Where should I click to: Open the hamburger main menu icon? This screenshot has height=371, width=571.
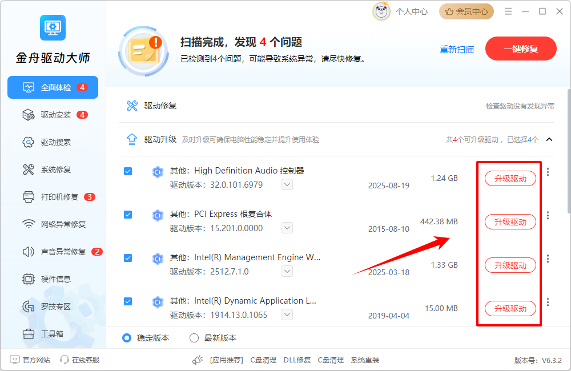[508, 11]
